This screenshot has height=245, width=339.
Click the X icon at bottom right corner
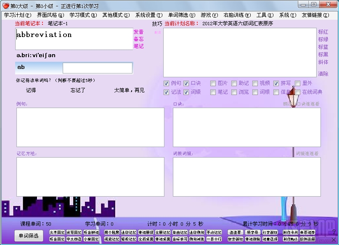coord(334,240)
